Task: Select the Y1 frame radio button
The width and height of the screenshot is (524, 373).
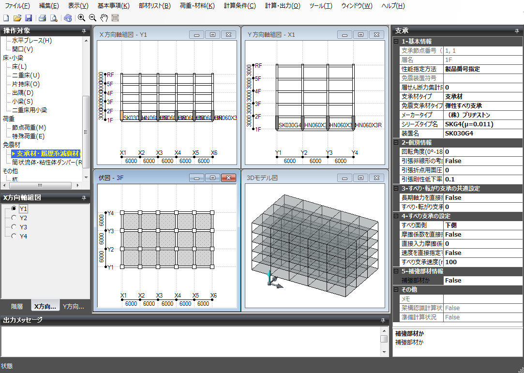Action: [x=14, y=209]
